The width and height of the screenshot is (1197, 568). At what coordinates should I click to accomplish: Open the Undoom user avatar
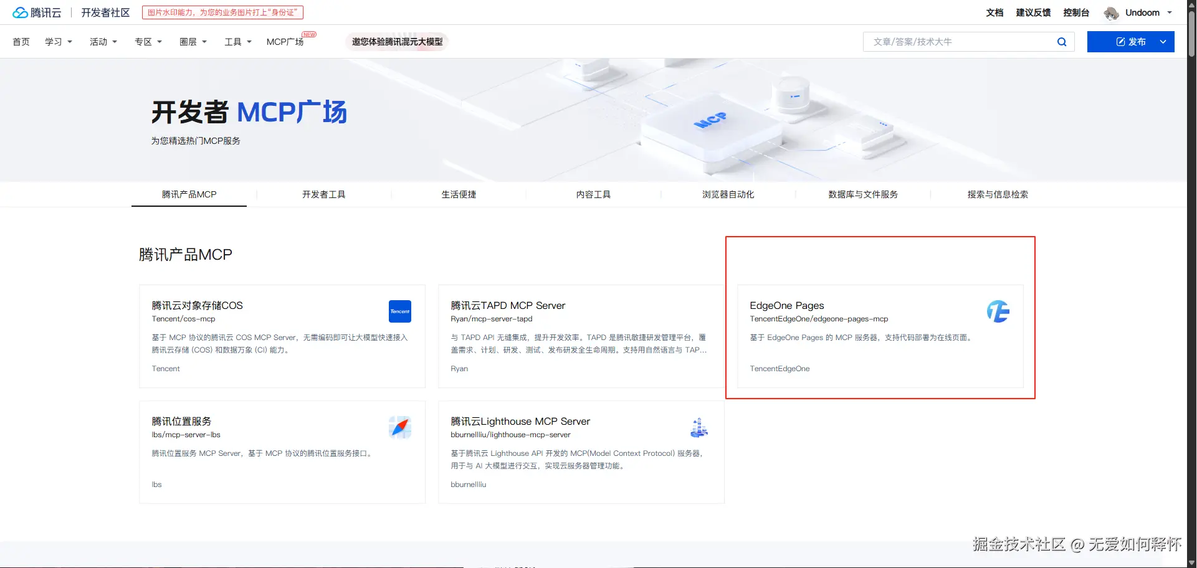[x=1111, y=13]
